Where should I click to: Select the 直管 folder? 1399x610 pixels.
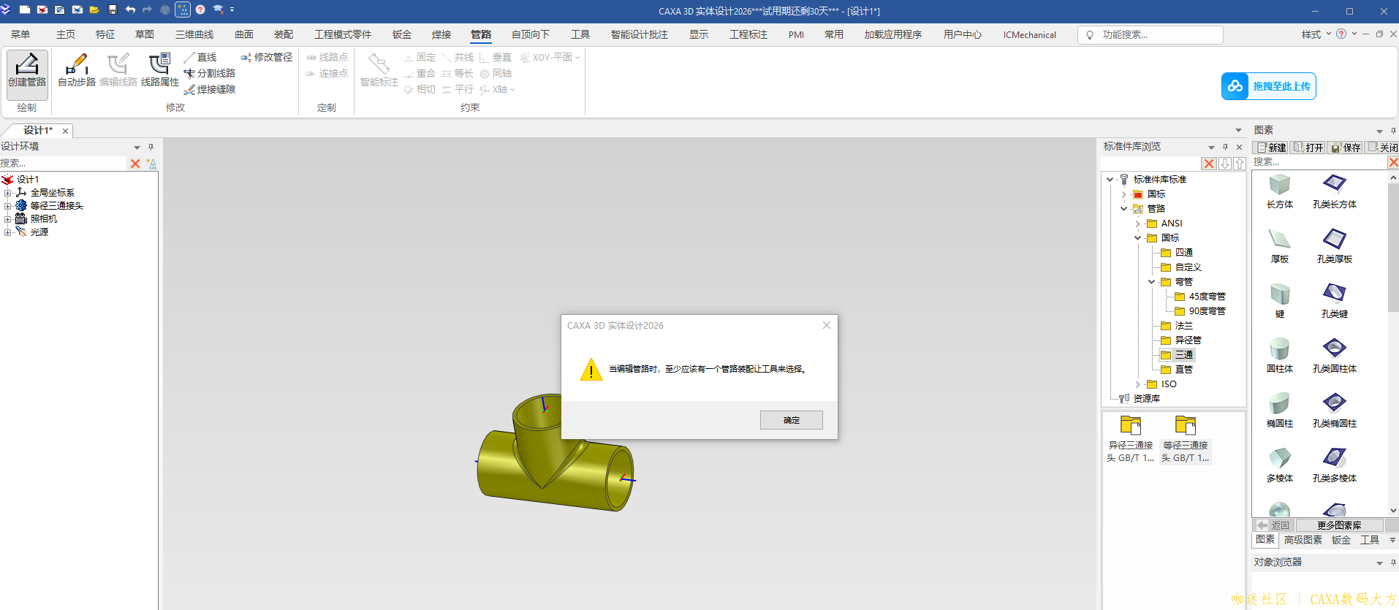click(x=1183, y=370)
